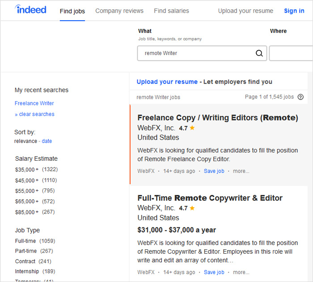Open the Freelance Writer recent search

tap(34, 103)
